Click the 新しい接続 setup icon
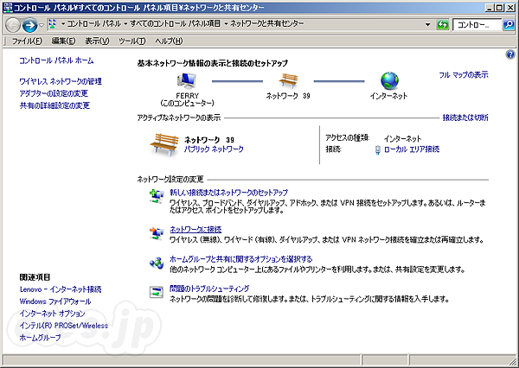Viewport: 519px width, 368px height. 157,196
